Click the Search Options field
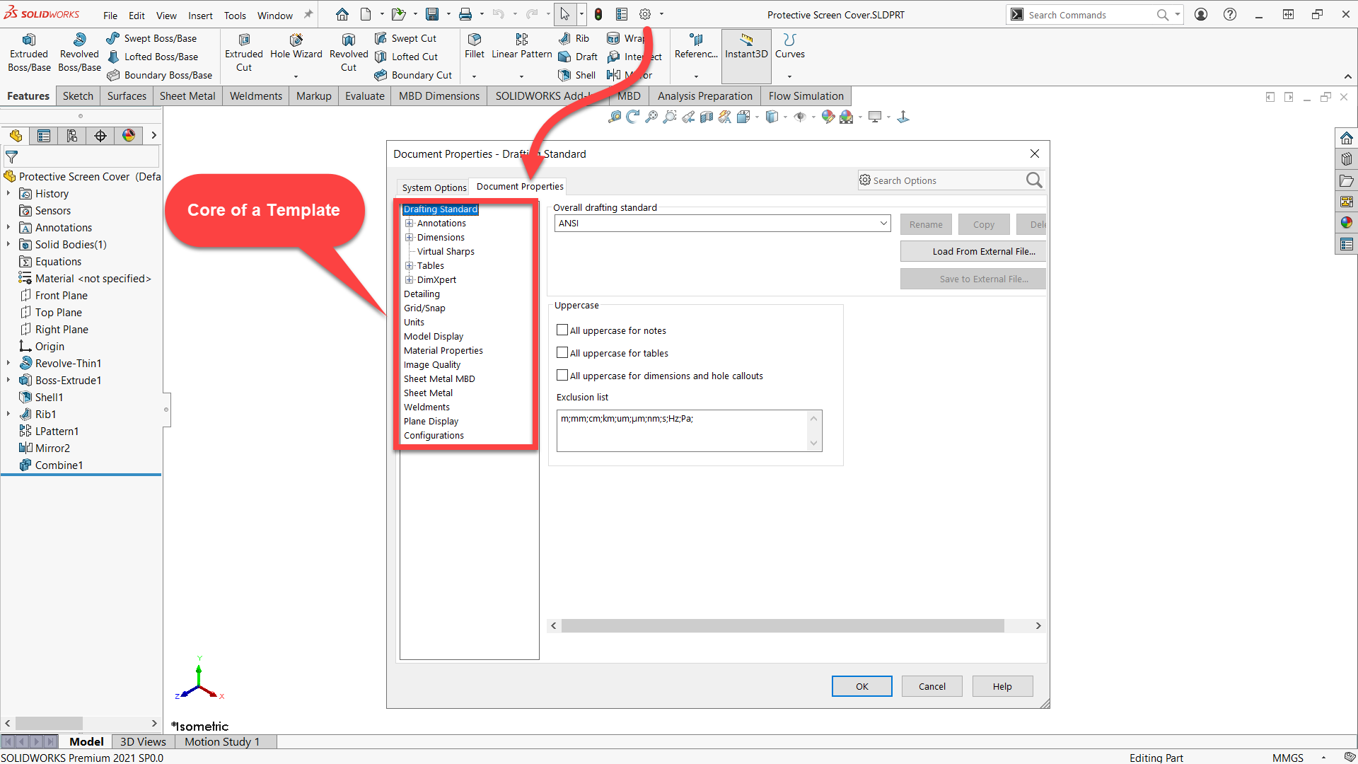 coord(943,180)
